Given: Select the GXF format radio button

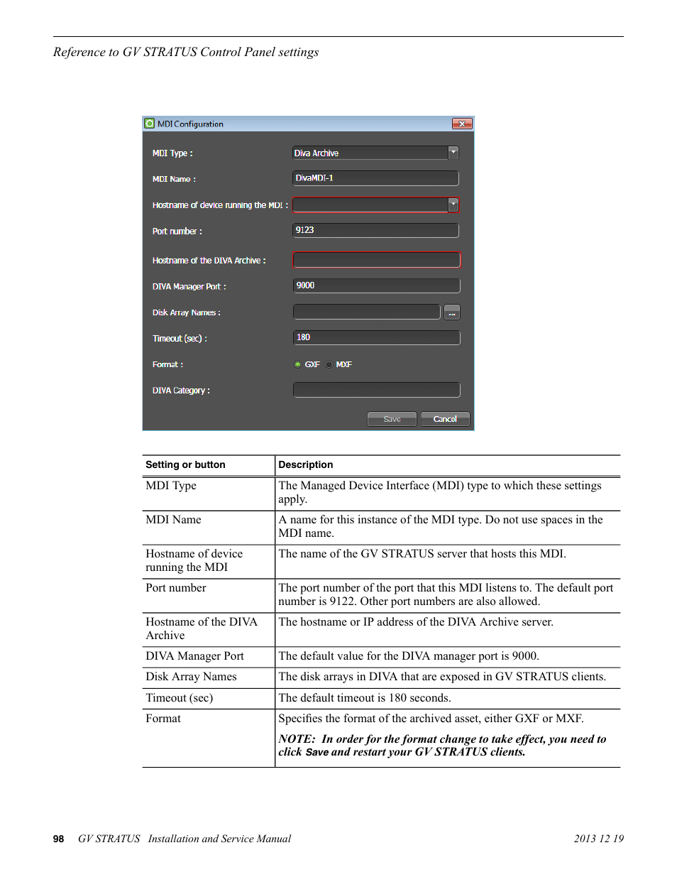Looking at the screenshot, I should click(298, 364).
